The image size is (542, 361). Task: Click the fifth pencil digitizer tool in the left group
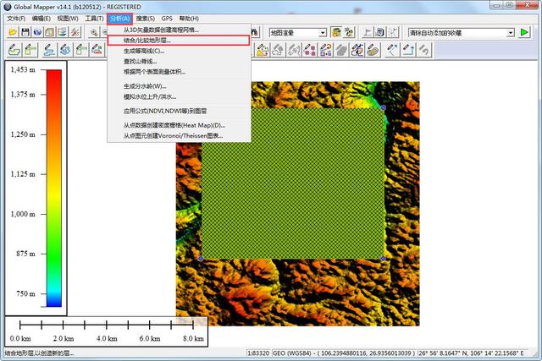pos(81,50)
